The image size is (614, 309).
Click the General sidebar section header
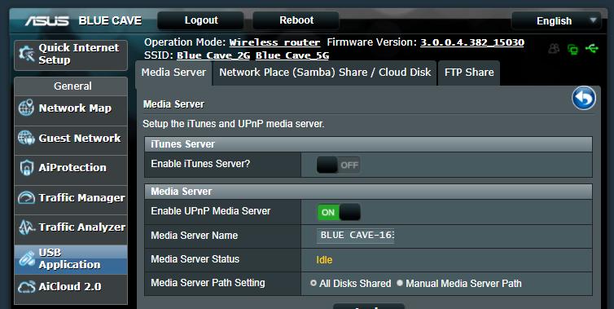pos(71,86)
